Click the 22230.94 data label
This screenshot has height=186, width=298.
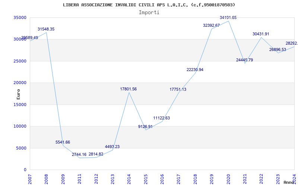pyautogui.click(x=195, y=70)
